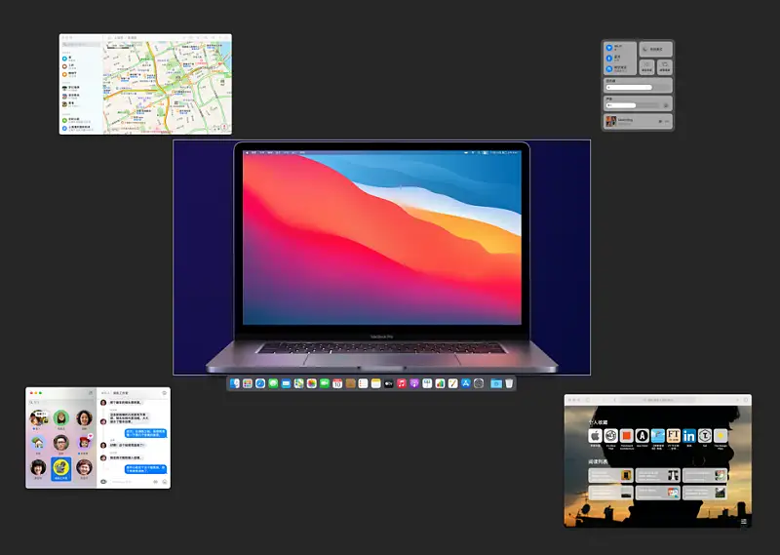Open the Apple TV Dock icon
Image resolution: width=780 pixels, height=555 pixels.
(388, 383)
